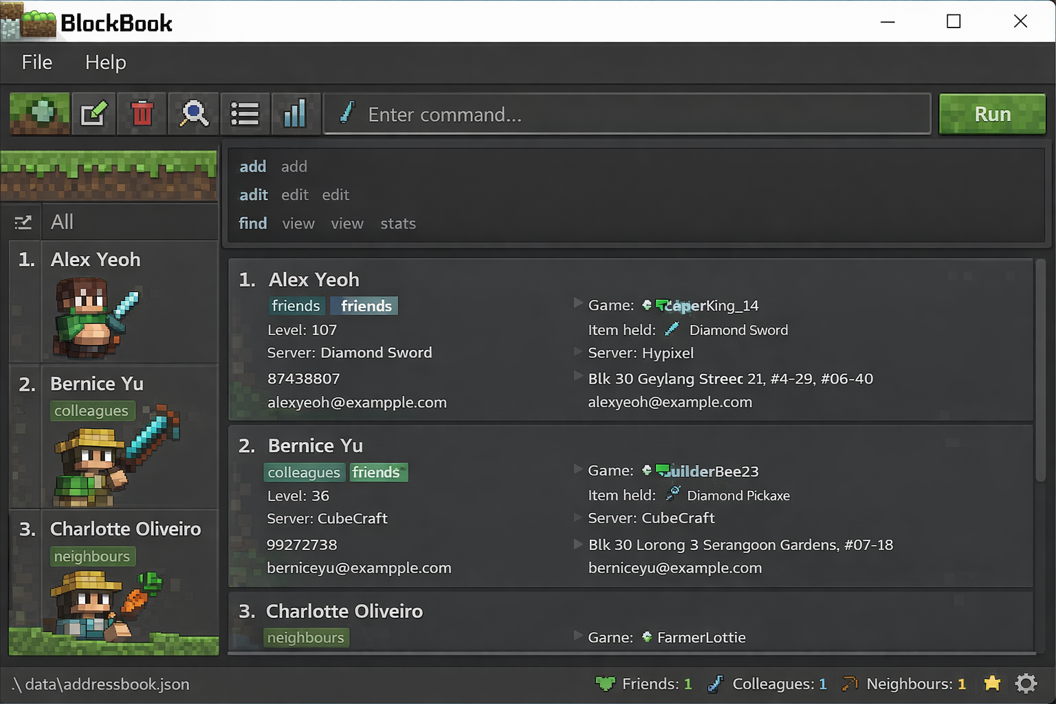Click the filter icon beside All
Screen dimensions: 1056x704
point(23,222)
